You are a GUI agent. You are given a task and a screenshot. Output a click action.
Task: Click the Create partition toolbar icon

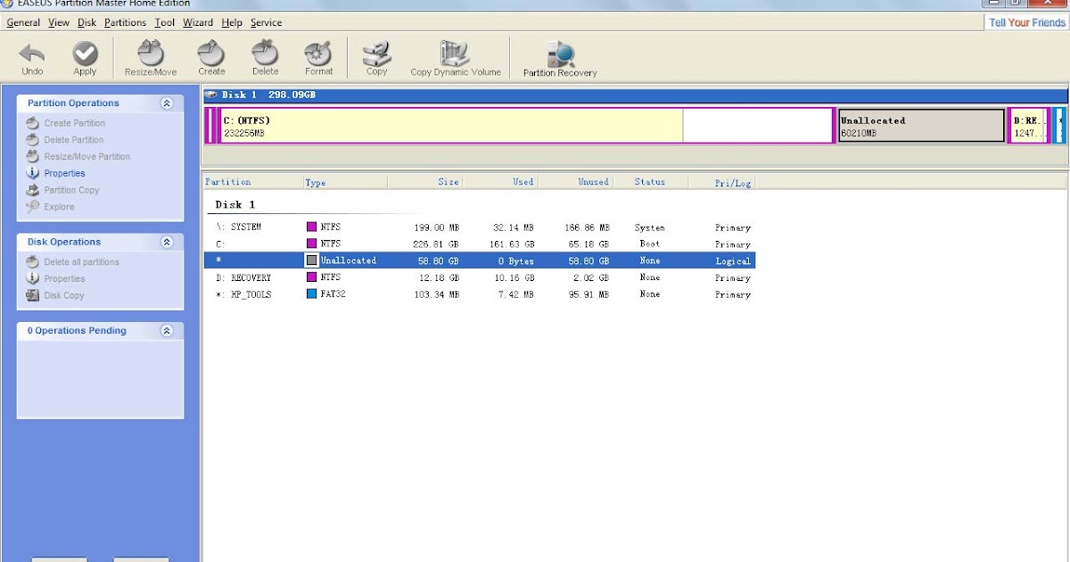point(211,54)
